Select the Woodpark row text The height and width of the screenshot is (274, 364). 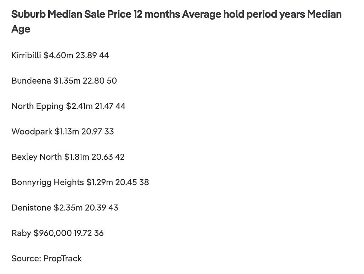point(63,132)
